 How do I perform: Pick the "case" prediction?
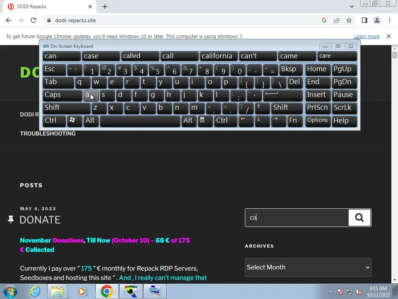click(101, 56)
